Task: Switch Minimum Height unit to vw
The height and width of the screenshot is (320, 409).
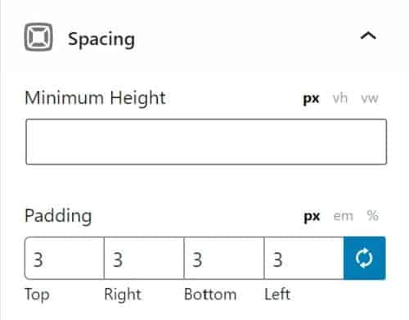Action: coord(370,98)
